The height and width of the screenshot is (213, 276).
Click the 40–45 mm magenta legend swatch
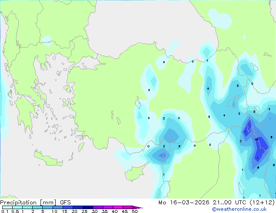[118, 207]
